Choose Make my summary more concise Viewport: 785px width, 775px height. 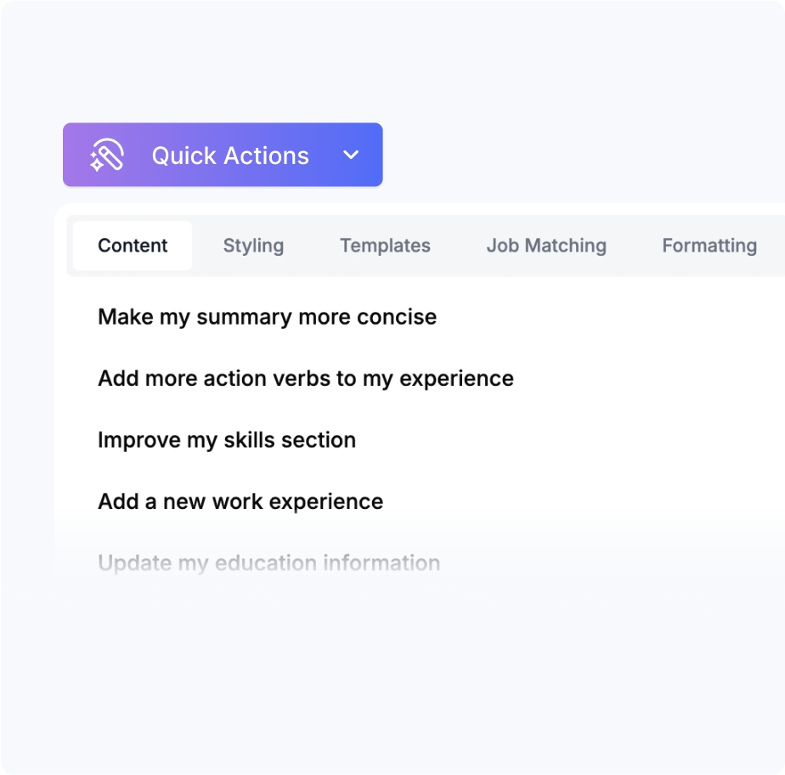(268, 317)
